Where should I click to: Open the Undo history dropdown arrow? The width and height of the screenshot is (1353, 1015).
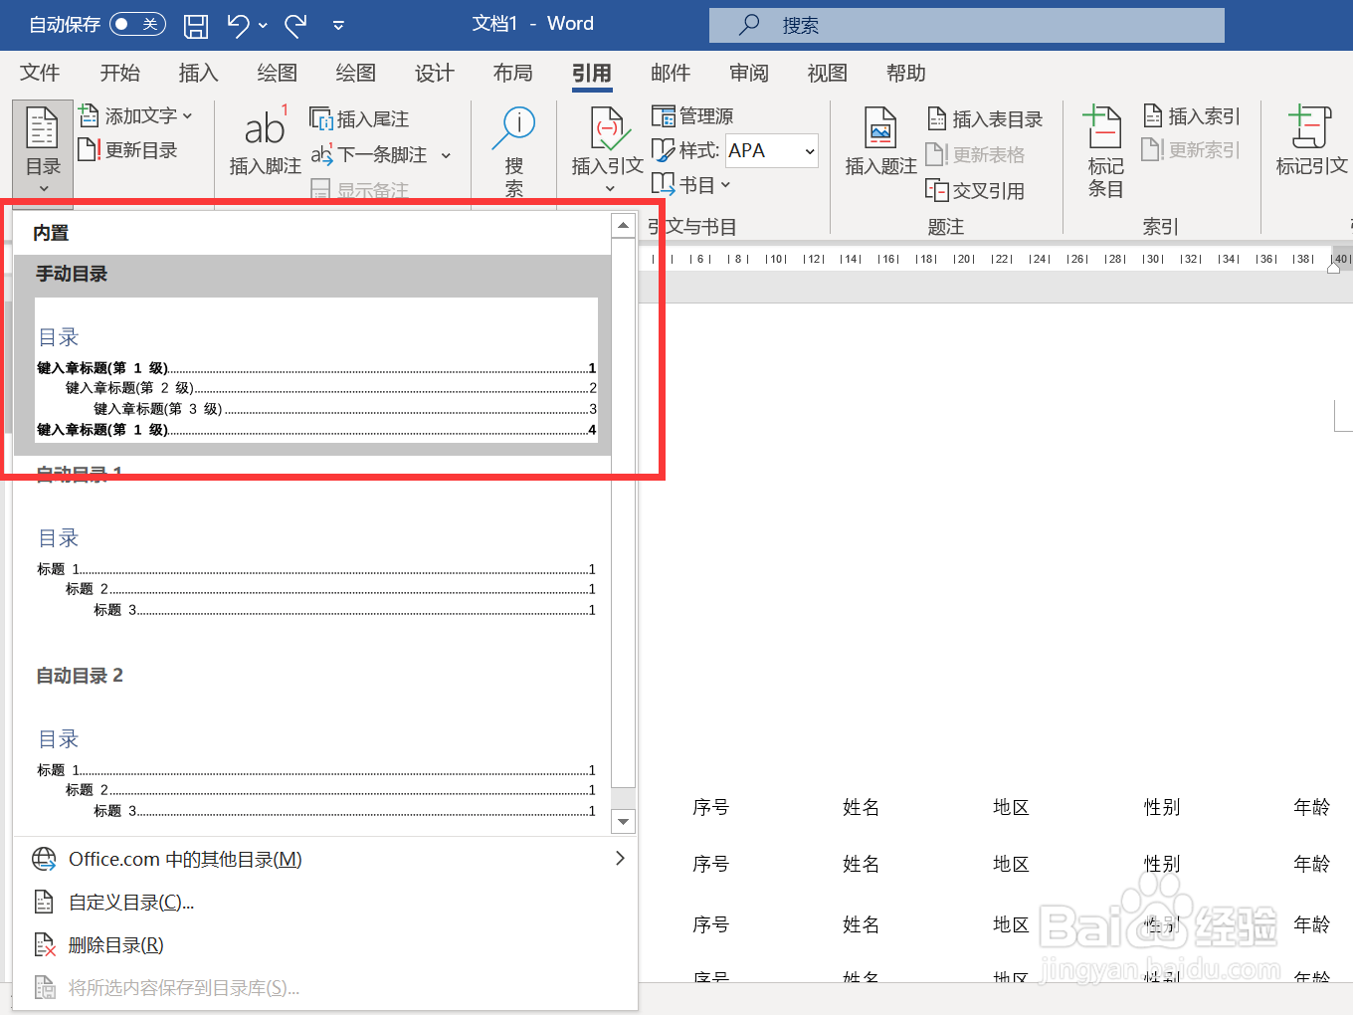(263, 26)
